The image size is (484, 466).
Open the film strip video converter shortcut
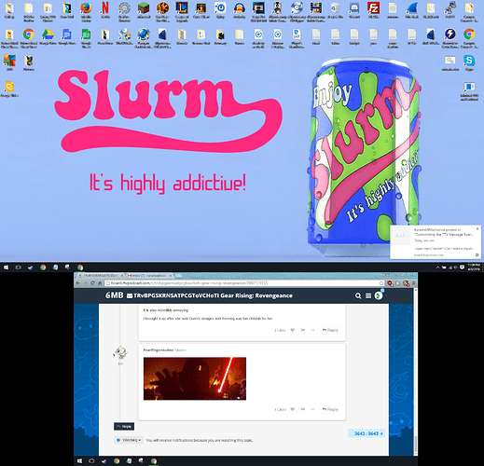click(x=316, y=11)
